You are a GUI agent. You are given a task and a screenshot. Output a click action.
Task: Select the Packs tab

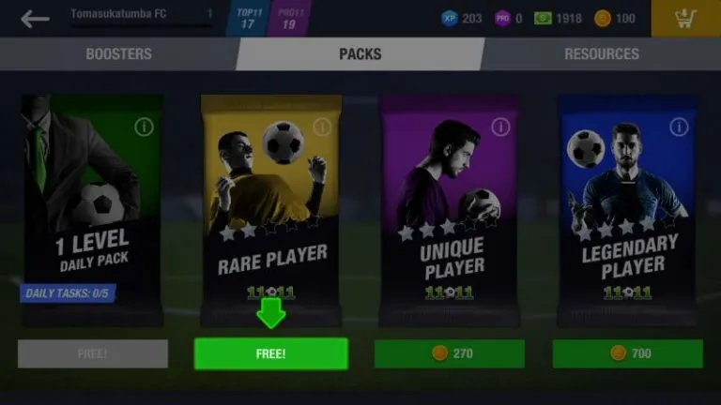[x=360, y=53]
